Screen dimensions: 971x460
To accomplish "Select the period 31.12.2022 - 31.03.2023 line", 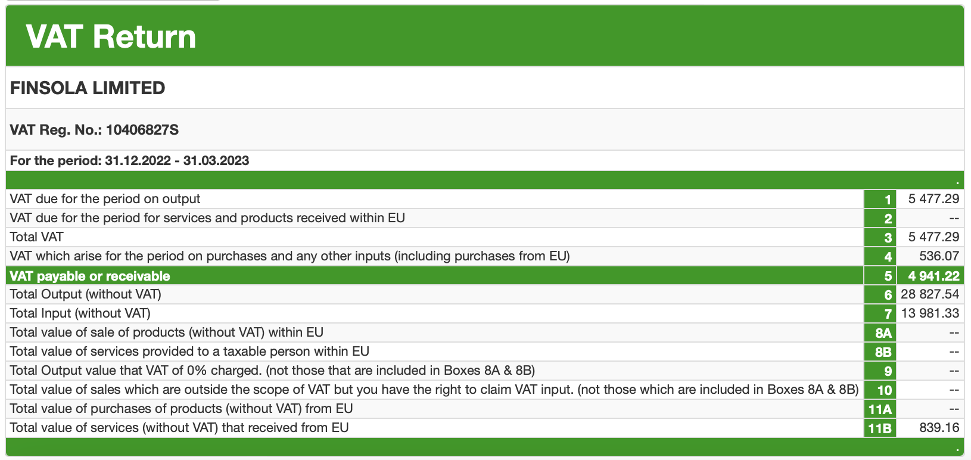I will (x=129, y=161).
